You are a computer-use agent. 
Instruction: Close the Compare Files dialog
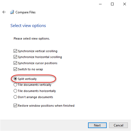(x=125, y=4)
